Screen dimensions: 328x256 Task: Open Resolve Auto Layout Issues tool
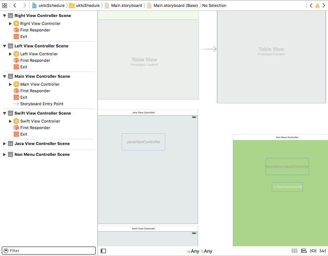(323, 251)
